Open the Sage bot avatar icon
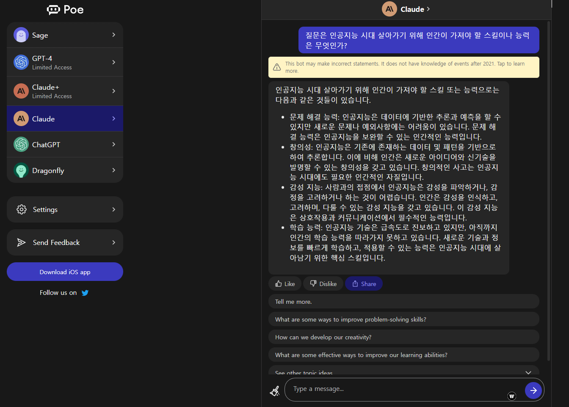The height and width of the screenshot is (407, 569). (x=21, y=35)
